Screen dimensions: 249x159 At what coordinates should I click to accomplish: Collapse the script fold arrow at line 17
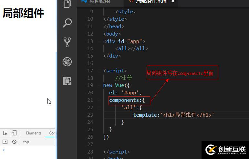[x=99, y=71]
